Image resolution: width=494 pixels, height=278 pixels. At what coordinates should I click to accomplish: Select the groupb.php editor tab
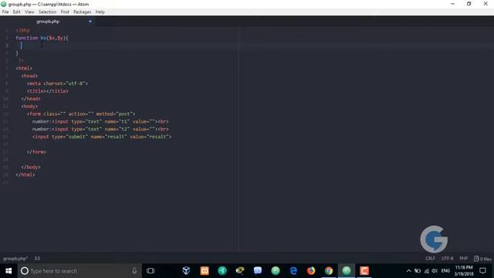pyautogui.click(x=48, y=22)
